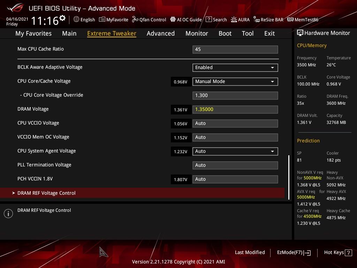
Task: Click the 32768 MB capacity value
Action: coord(336,122)
